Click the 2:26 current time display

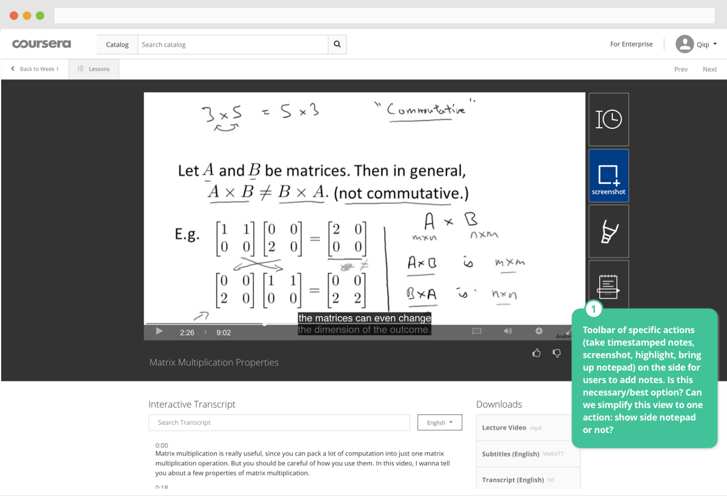click(x=187, y=332)
